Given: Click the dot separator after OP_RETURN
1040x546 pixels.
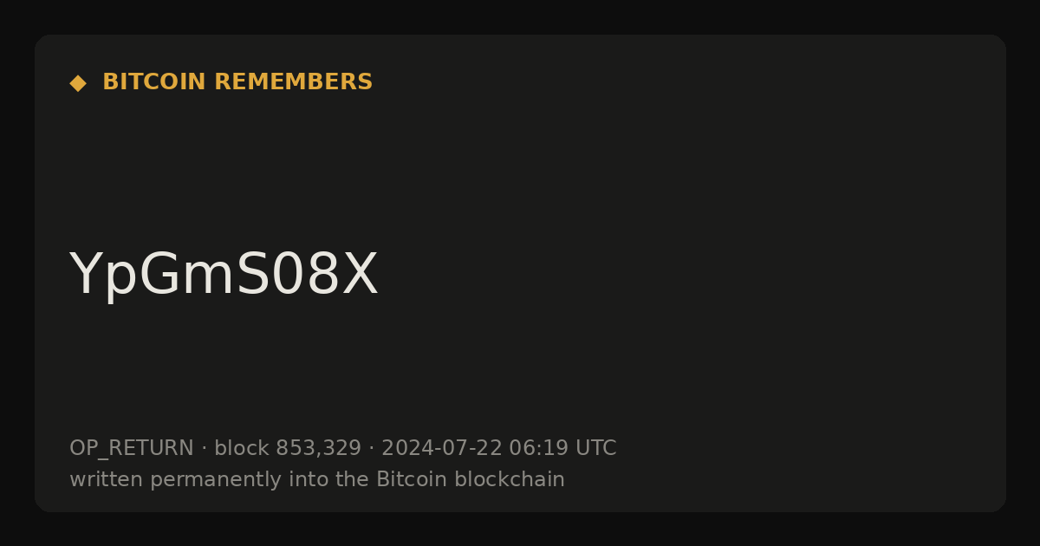Looking at the screenshot, I should [205, 449].
